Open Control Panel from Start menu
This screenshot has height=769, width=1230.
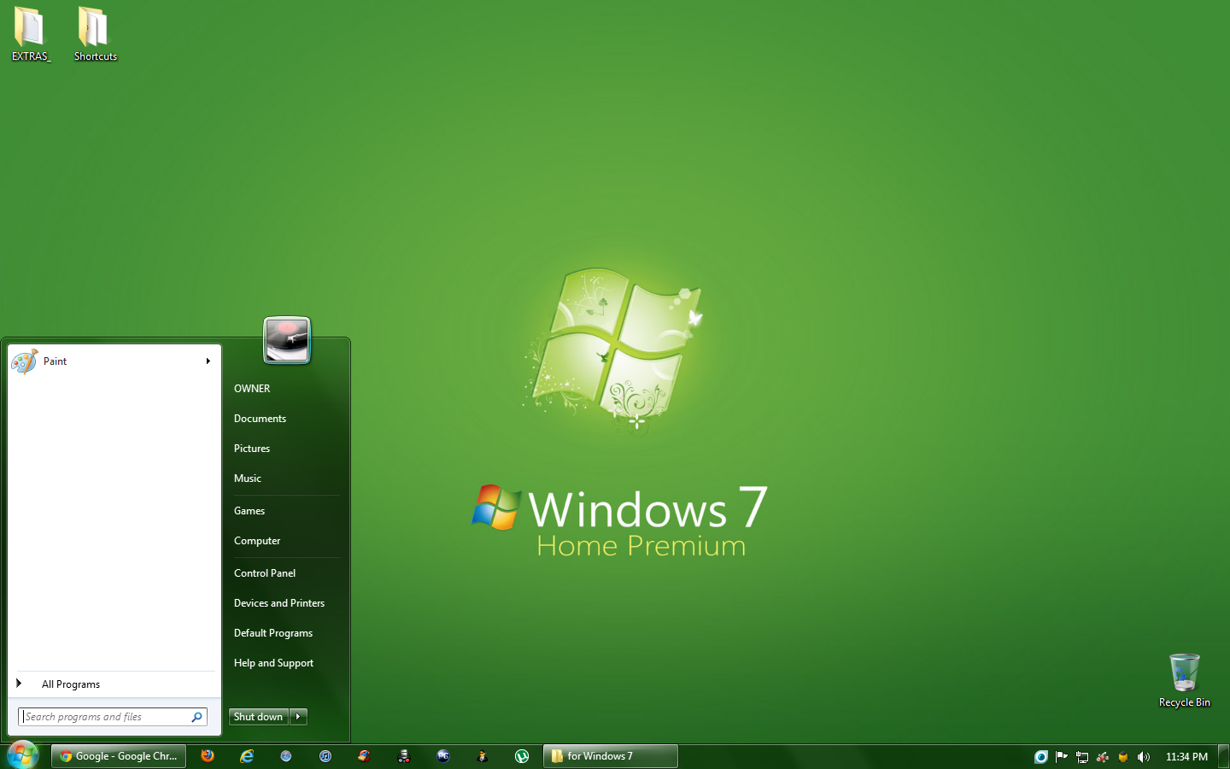click(265, 573)
